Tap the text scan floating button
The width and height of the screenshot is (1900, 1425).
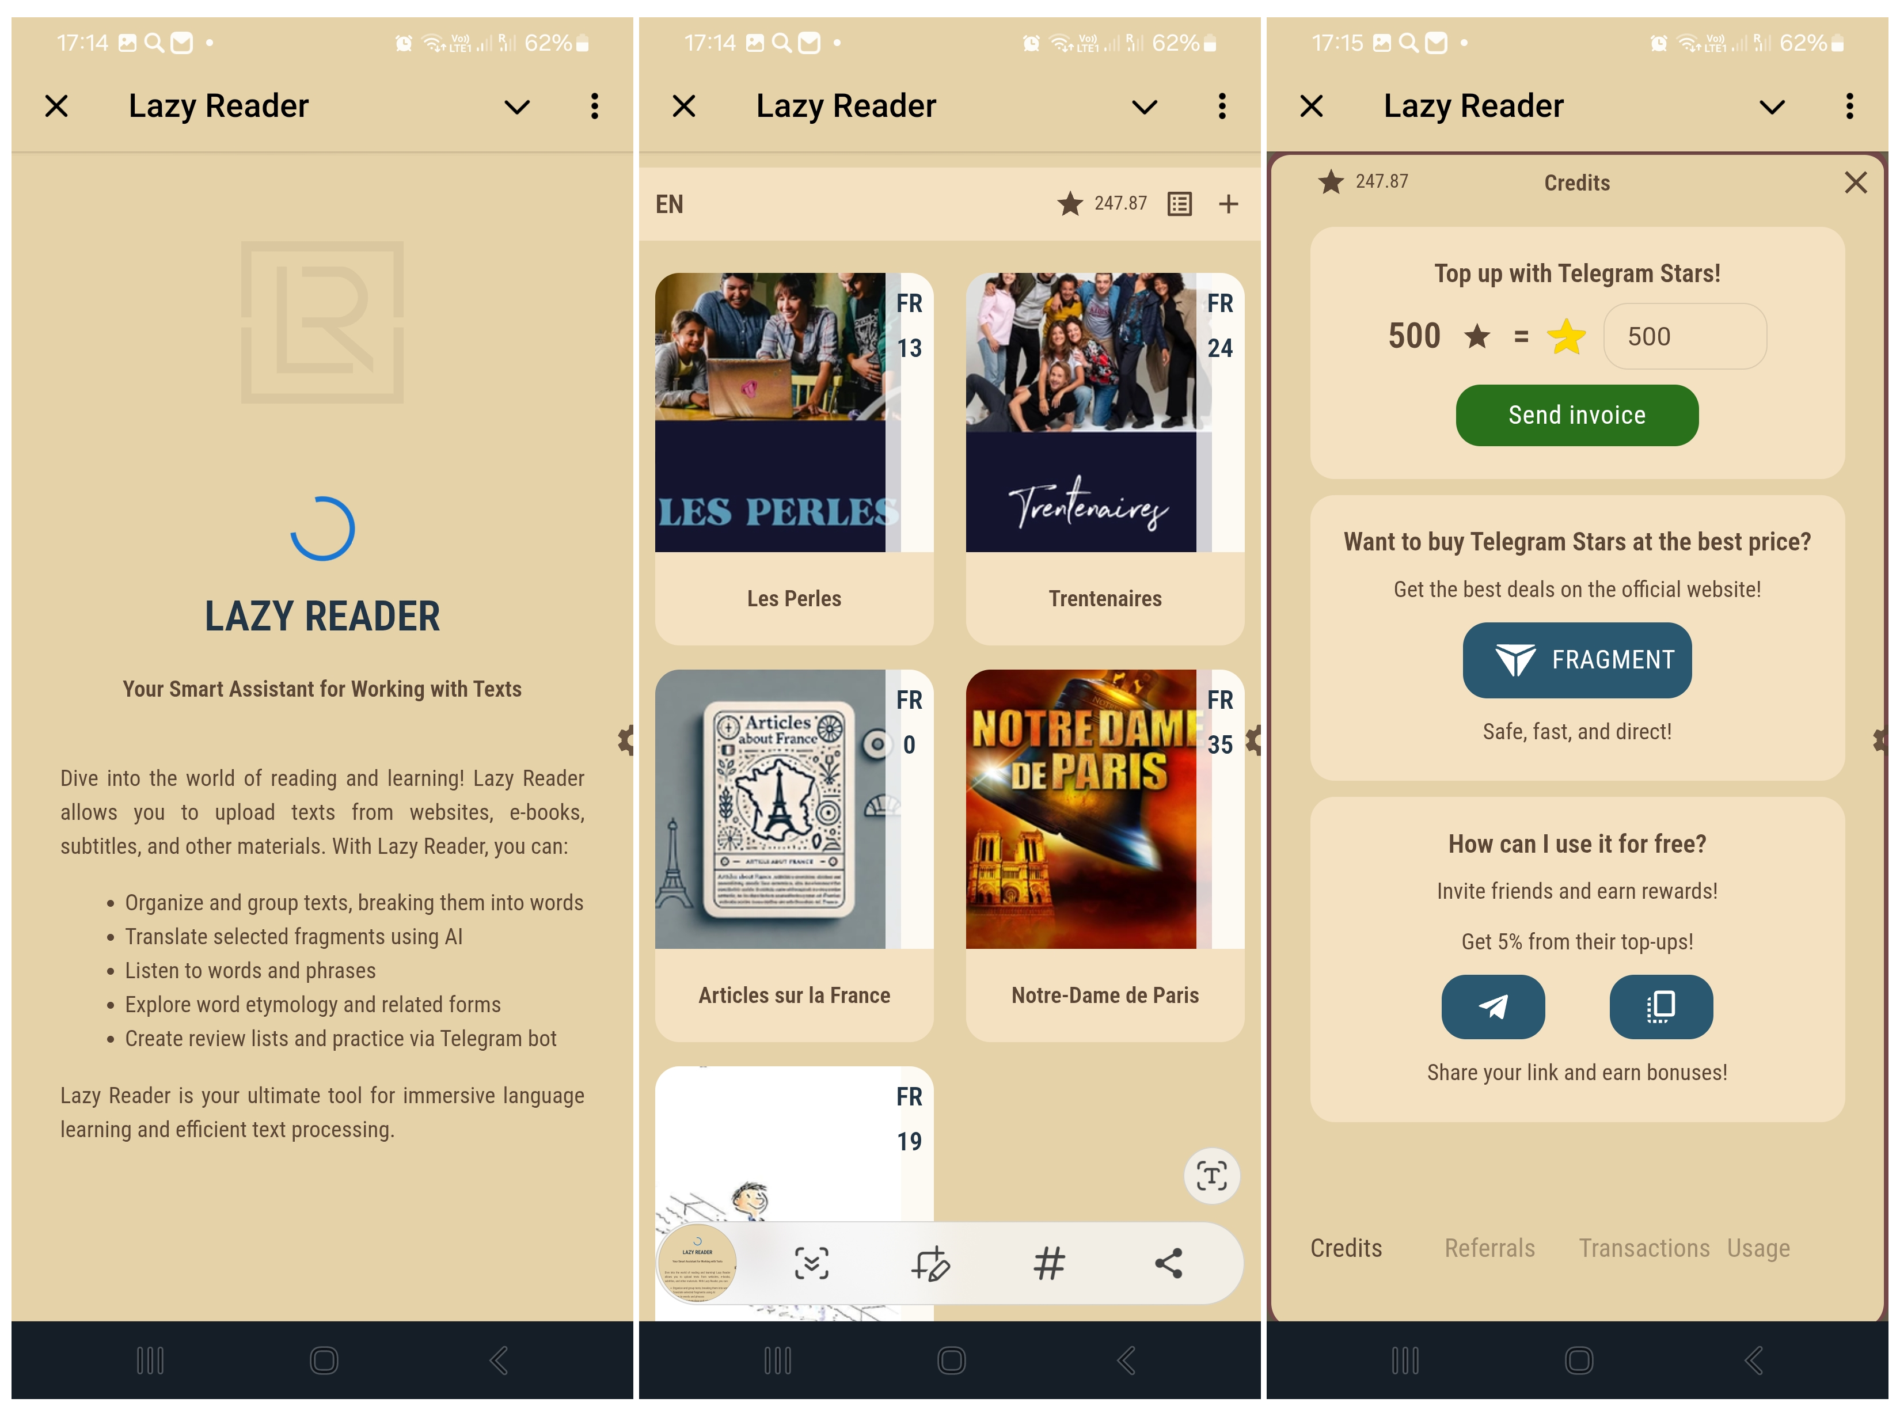point(1211,1176)
